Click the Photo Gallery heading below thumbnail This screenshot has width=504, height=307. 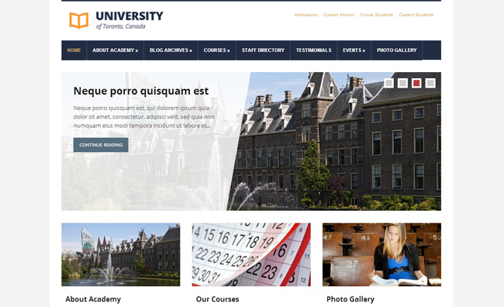coord(350,299)
